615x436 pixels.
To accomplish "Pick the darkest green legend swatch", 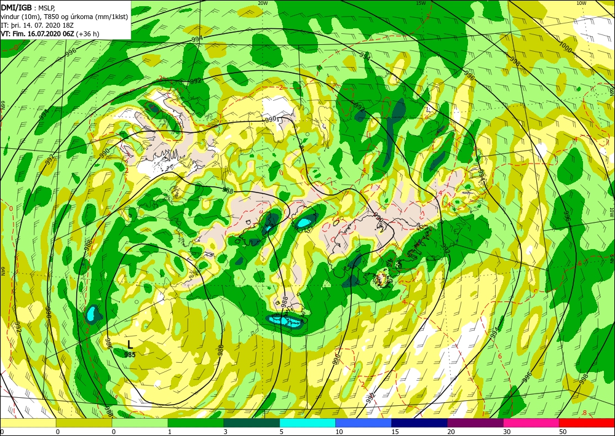I will tap(252, 423).
